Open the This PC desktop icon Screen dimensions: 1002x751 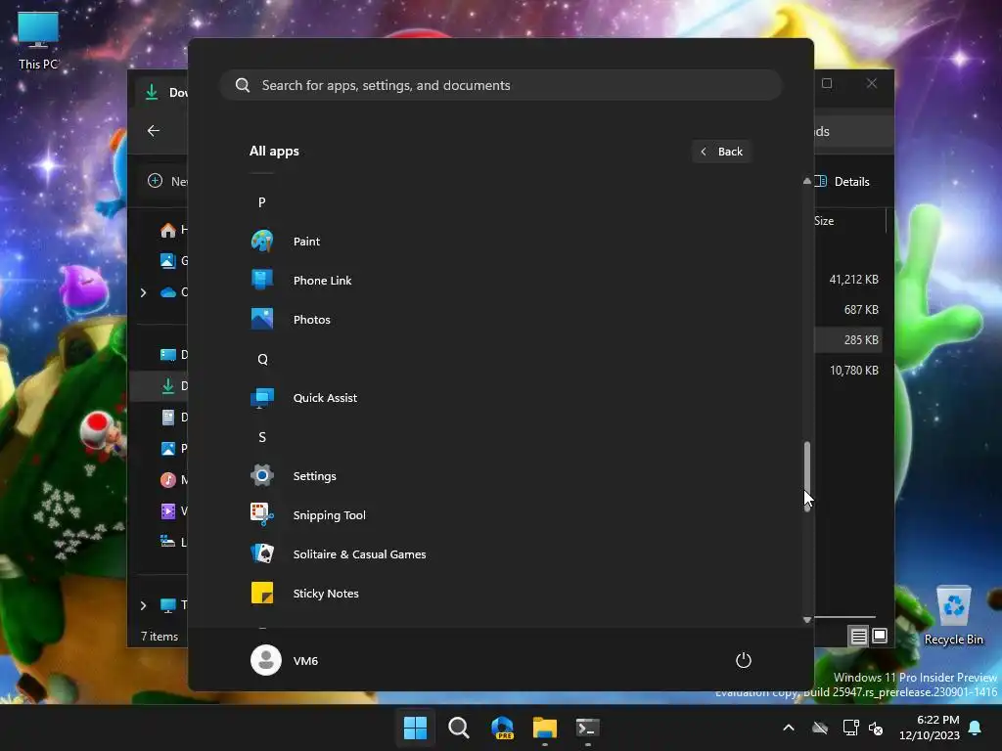pyautogui.click(x=38, y=41)
